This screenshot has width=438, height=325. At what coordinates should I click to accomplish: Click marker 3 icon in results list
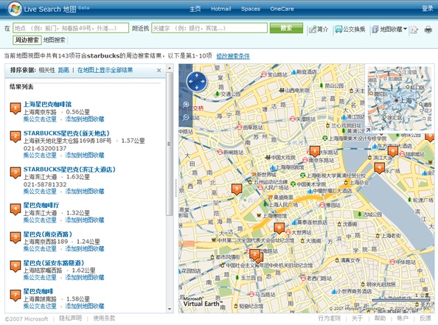15,173
